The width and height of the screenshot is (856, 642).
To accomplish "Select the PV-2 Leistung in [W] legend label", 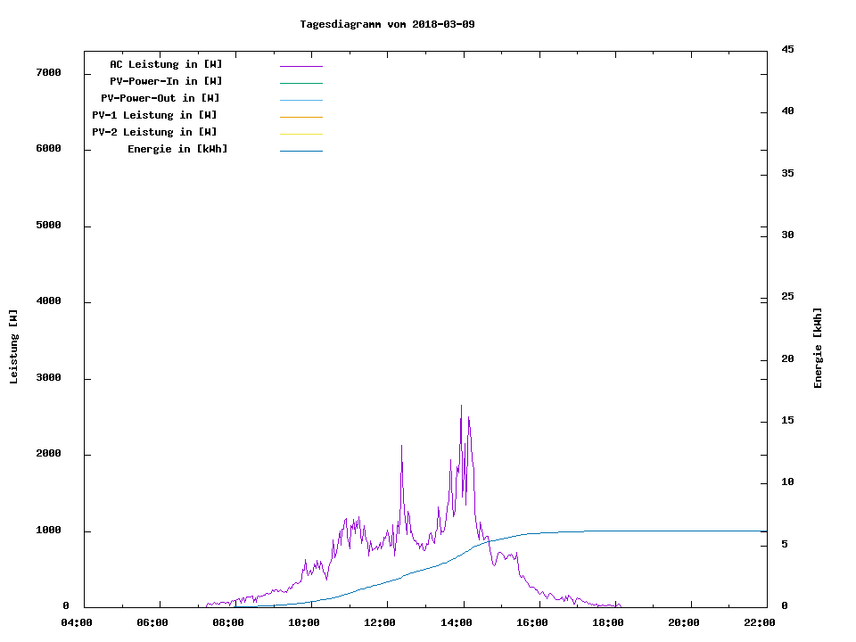I will pyautogui.click(x=154, y=132).
